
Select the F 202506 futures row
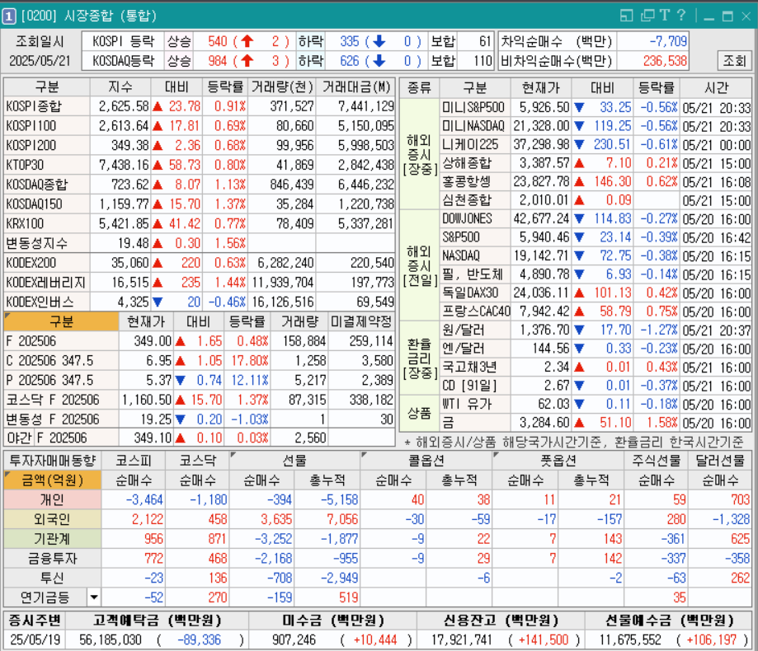(199, 341)
